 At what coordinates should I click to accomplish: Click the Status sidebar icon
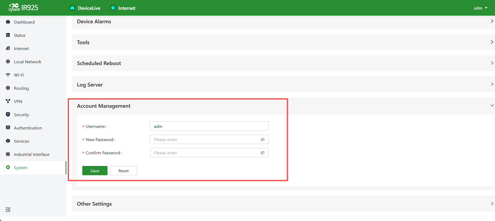point(8,35)
